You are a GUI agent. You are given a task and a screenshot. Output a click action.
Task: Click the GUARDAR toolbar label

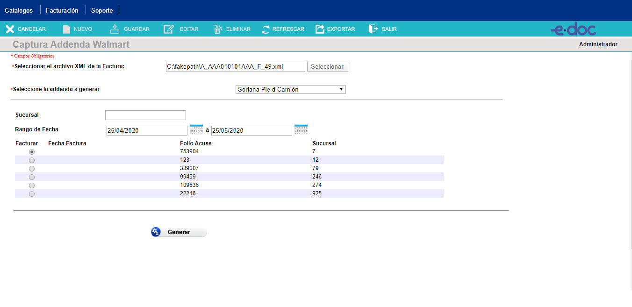click(136, 29)
